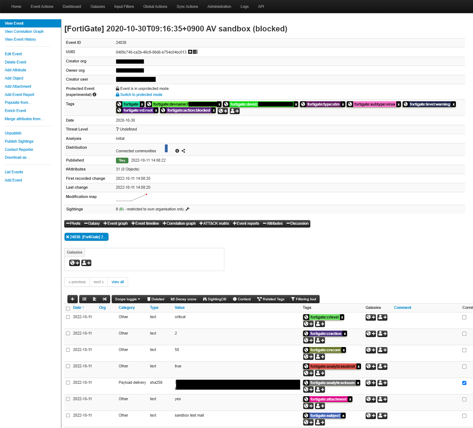Add global galaxy in Galaxies box
This screenshot has height=428, width=473.
[x=75, y=263]
